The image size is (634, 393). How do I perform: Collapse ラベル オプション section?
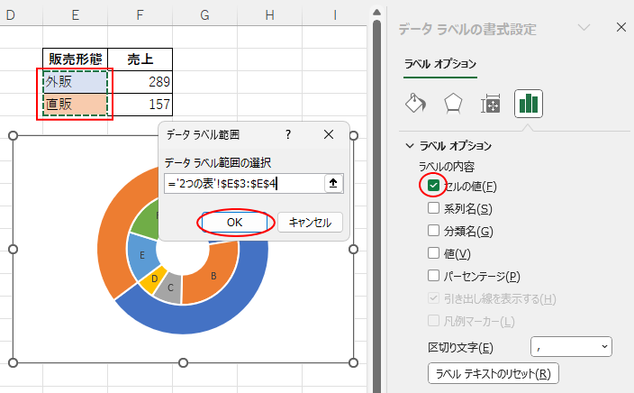pos(411,145)
